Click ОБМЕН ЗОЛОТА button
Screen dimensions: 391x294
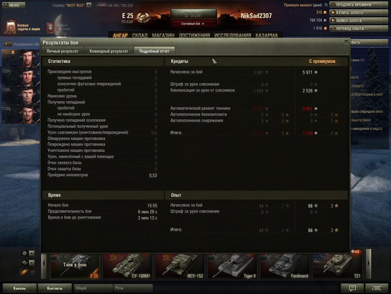click(x=358, y=21)
